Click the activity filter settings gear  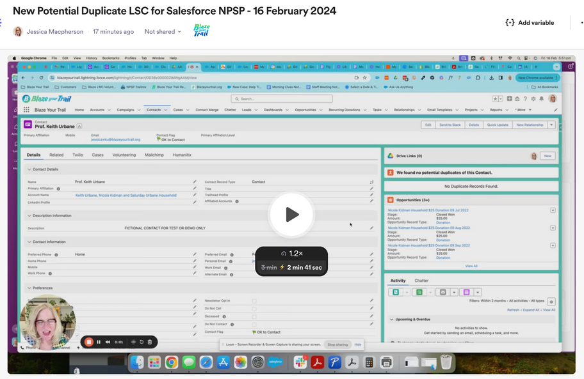tap(551, 302)
